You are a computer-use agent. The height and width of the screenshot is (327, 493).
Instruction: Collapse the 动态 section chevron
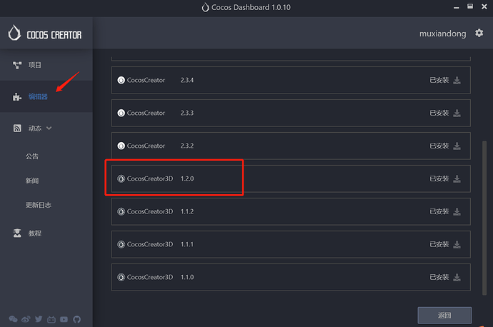tap(49, 129)
